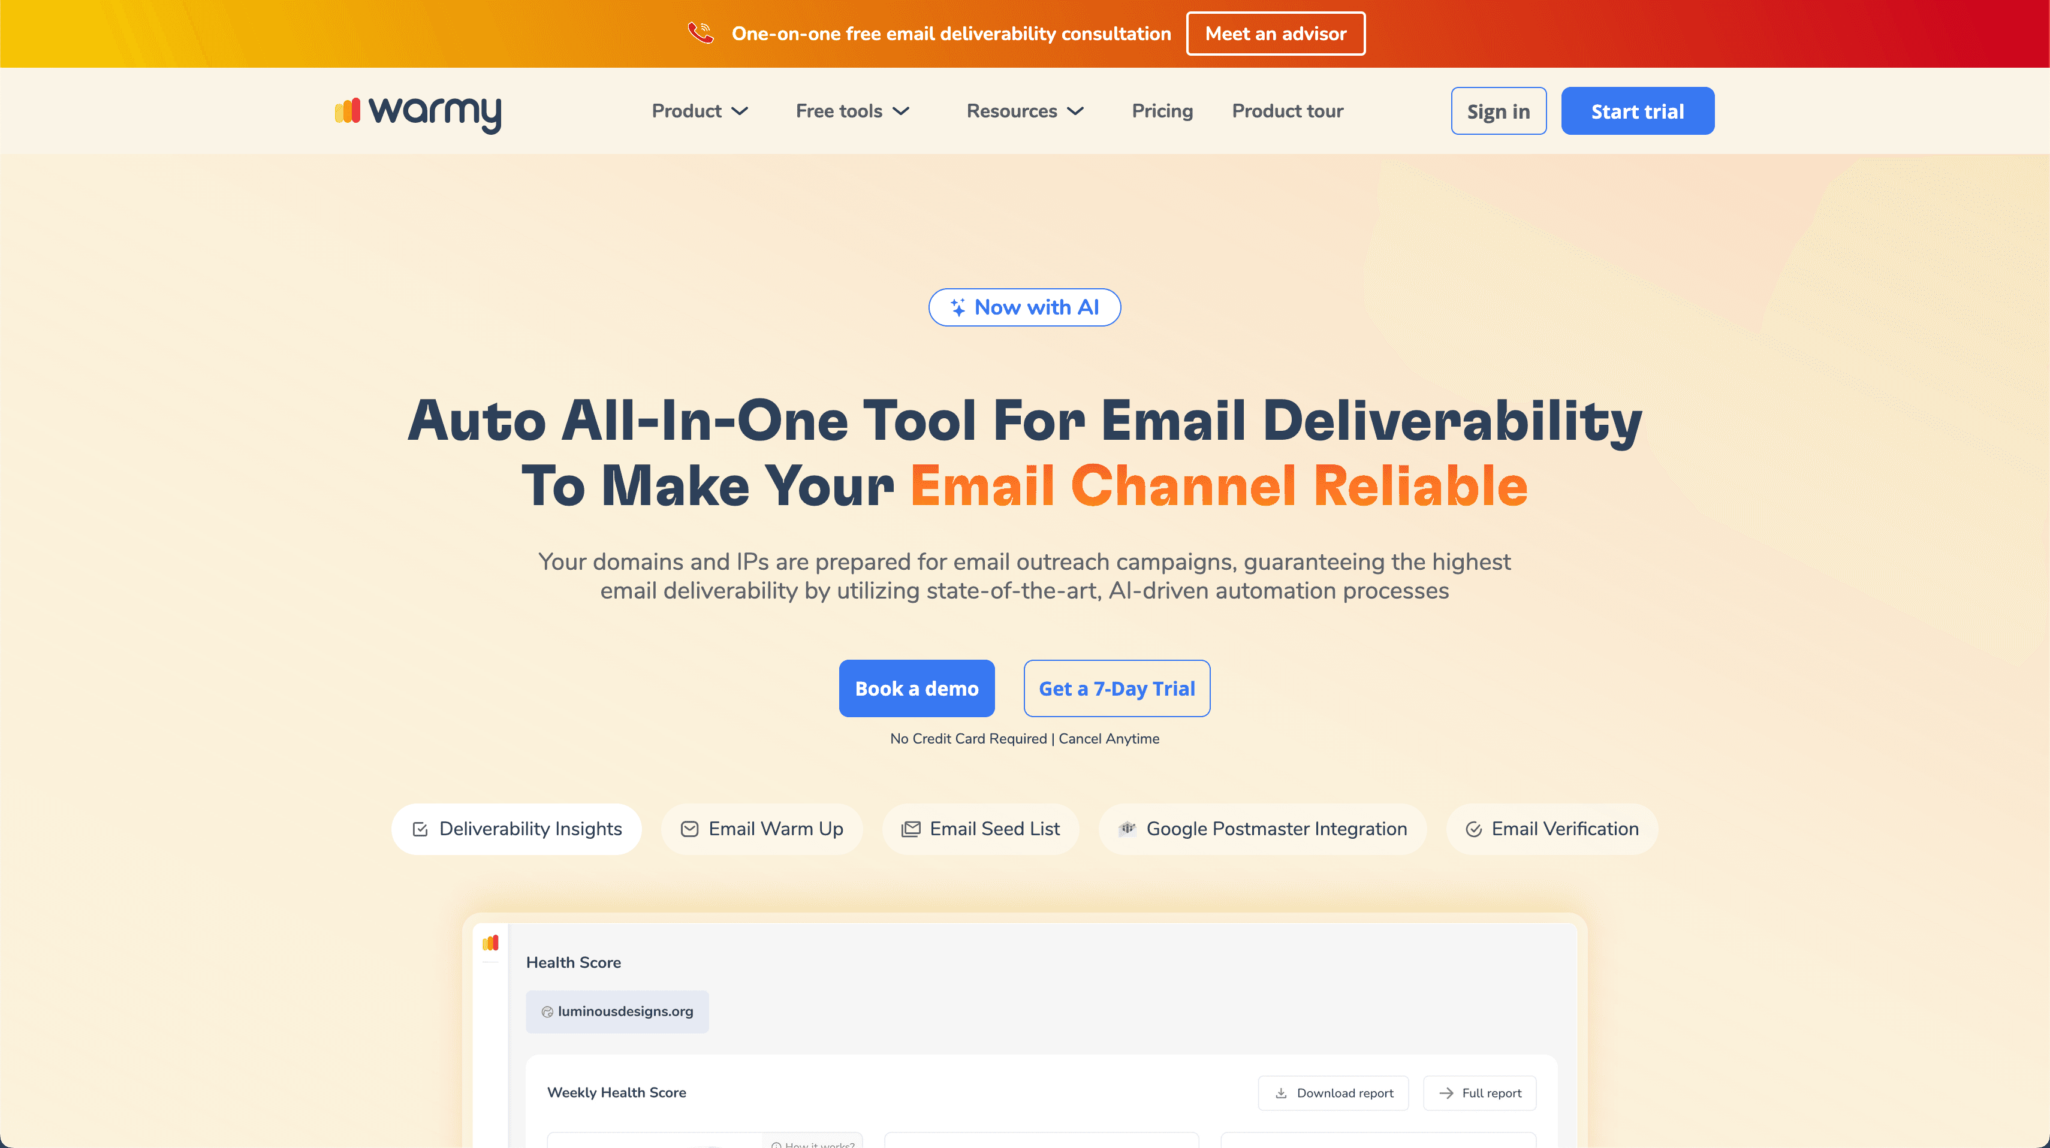Image resolution: width=2050 pixels, height=1148 pixels.
Task: Click the Now with AI badge
Action: click(1025, 307)
